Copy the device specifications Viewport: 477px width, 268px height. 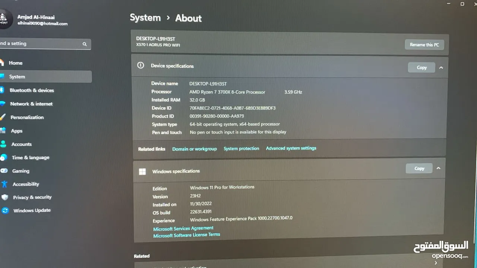pos(421,67)
